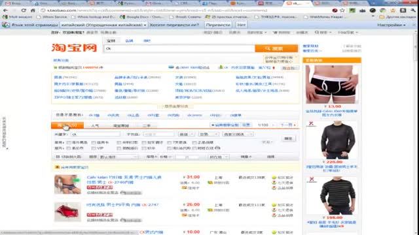Viewport: 419px width, 235px height.
Task: Decline the translation with the Нет button
Action: click(x=241, y=25)
